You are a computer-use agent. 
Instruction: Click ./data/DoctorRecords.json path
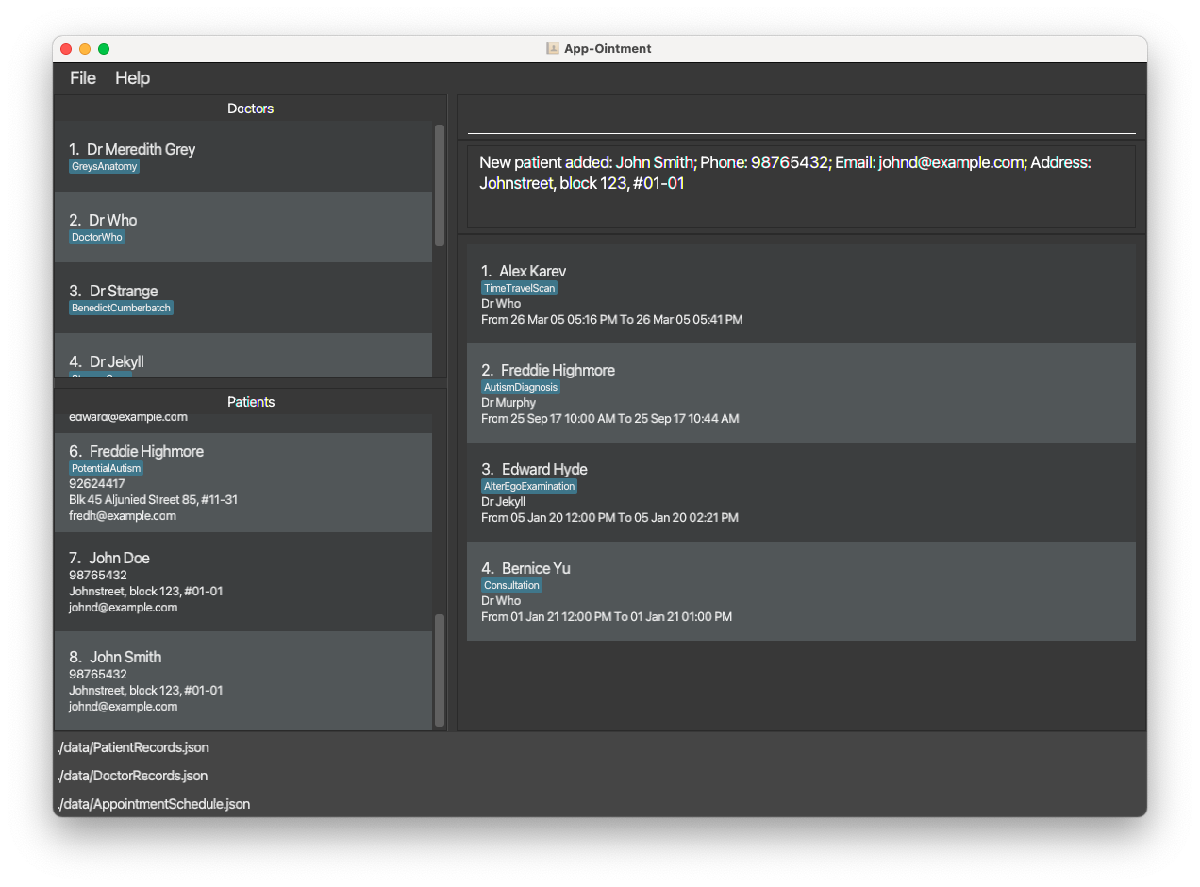[x=132, y=776]
